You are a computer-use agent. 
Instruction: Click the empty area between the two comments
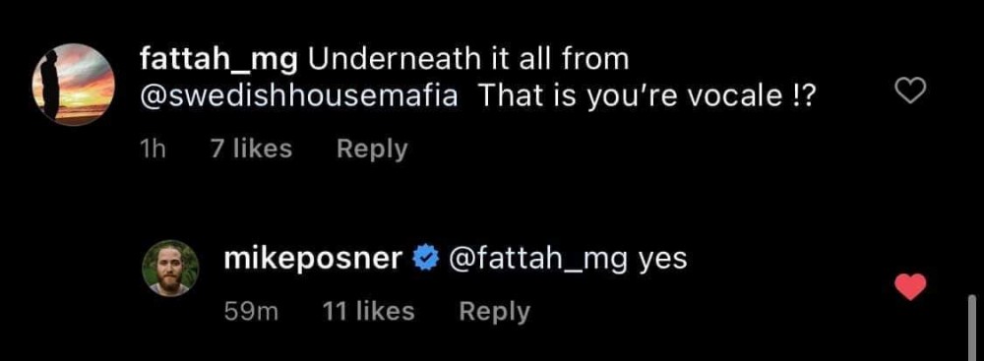click(492, 201)
